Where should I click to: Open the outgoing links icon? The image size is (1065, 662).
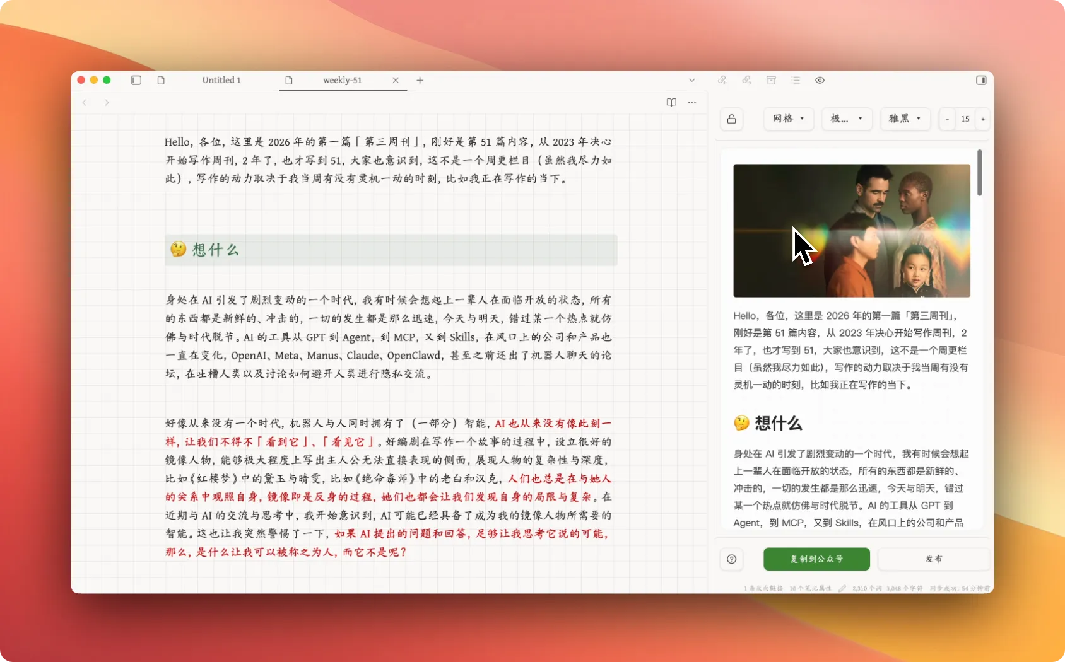pos(746,80)
